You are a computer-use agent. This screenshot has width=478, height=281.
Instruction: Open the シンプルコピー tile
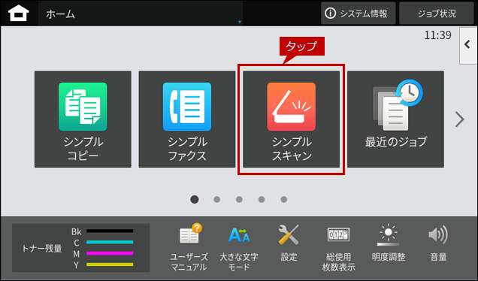click(83, 119)
